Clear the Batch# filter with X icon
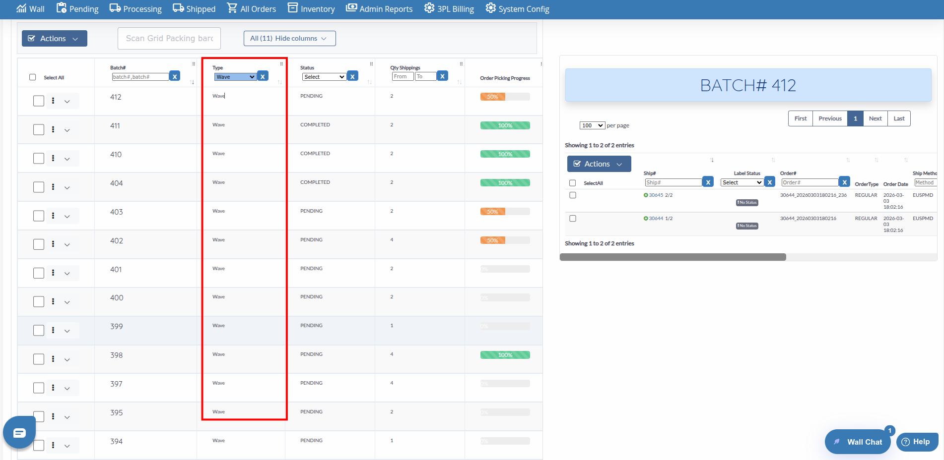The image size is (944, 460). [x=175, y=76]
